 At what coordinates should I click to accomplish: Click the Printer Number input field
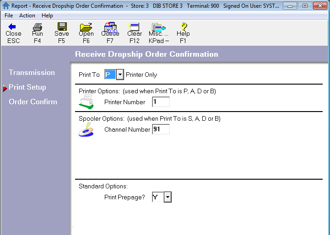coord(161,102)
